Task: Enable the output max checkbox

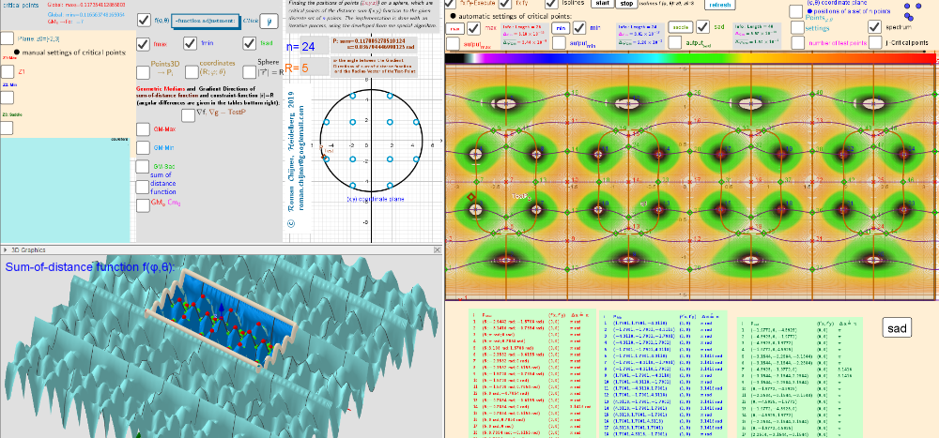Action: 454,44
